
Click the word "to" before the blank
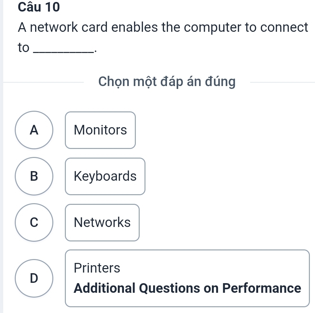coord(24,48)
